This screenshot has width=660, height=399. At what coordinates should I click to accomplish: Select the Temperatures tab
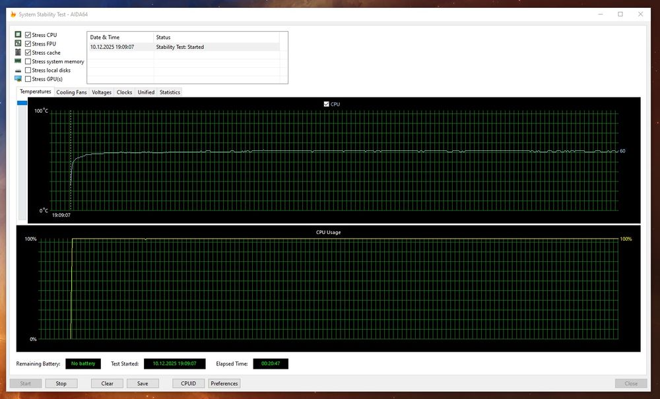tap(36, 92)
